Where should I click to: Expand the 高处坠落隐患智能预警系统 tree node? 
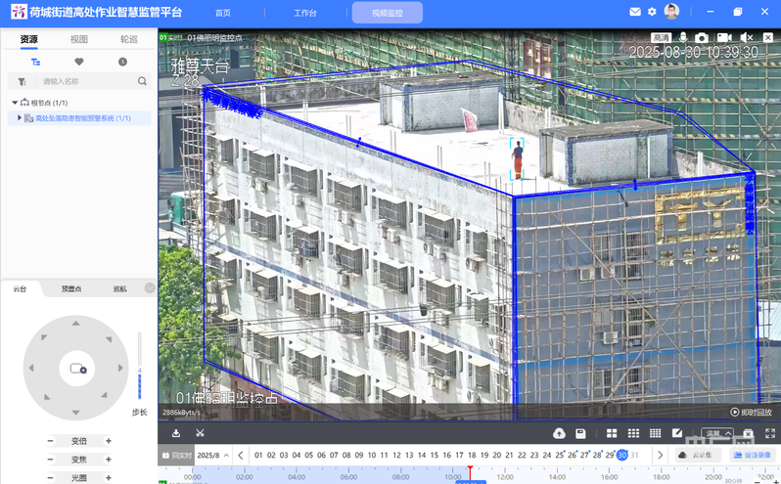click(20, 118)
